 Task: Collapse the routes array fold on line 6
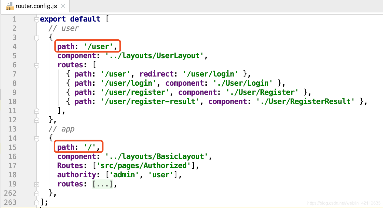click(37, 65)
